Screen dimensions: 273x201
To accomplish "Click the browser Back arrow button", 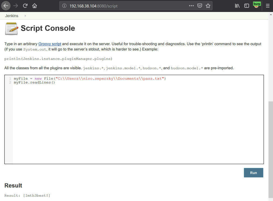I will [x=6, y=6].
